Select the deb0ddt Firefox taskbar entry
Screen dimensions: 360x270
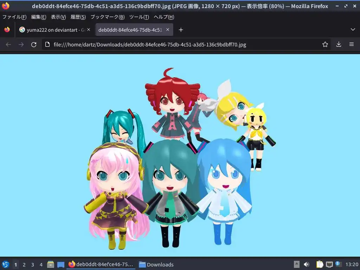(101, 264)
